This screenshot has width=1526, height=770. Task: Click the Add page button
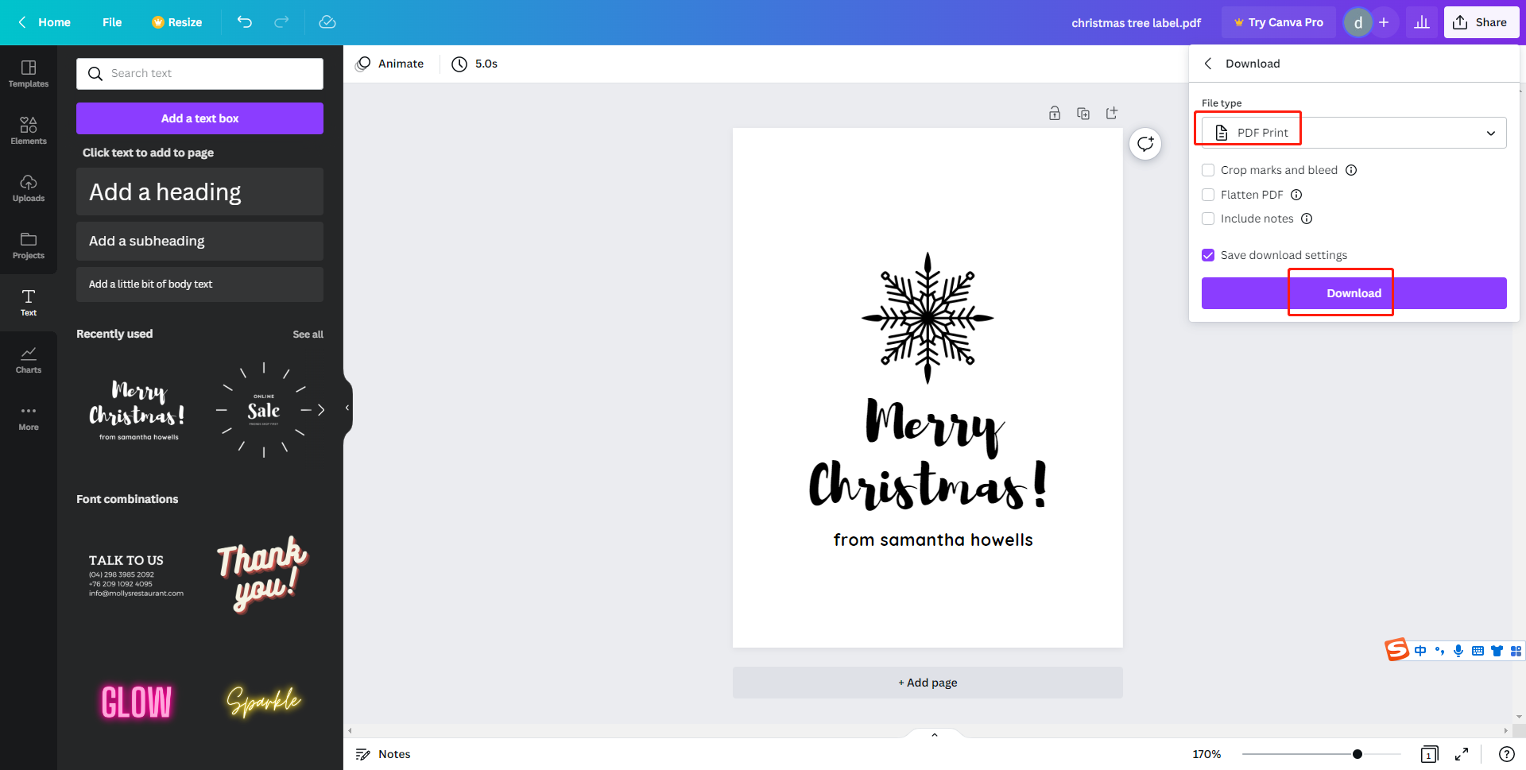pos(928,683)
